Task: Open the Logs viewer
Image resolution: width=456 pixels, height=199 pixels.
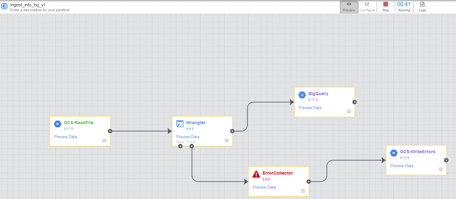Action: point(422,7)
